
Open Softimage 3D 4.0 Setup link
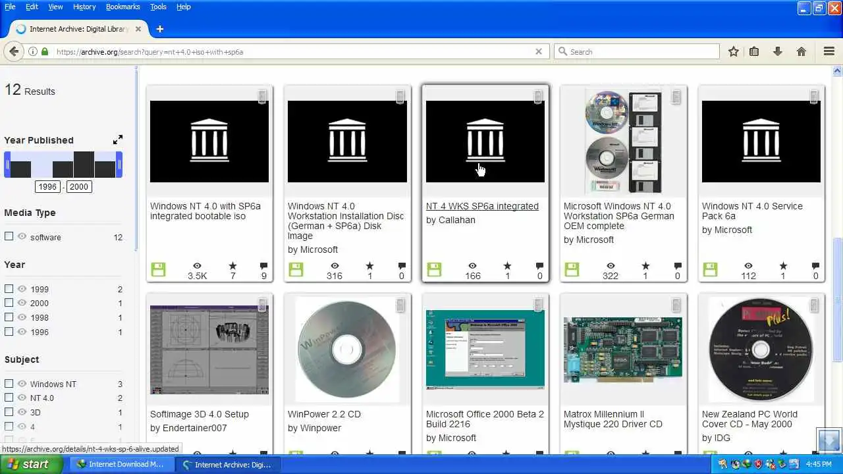pyautogui.click(x=200, y=414)
